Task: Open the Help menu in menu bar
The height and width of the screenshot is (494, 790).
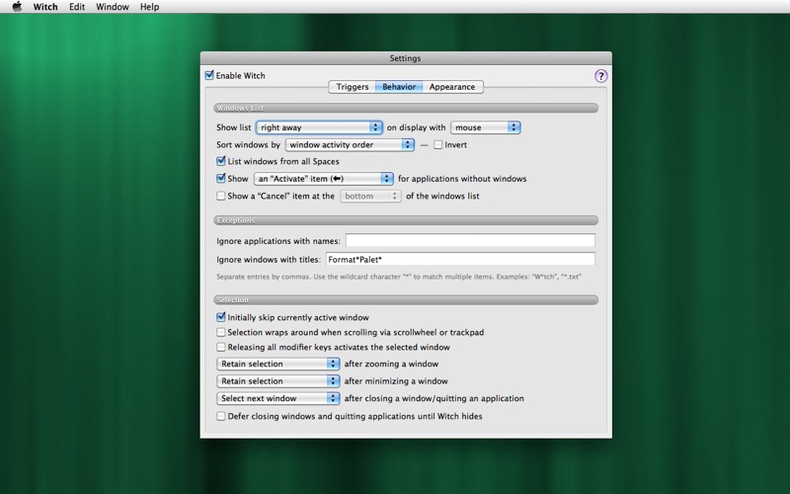Action: click(149, 7)
